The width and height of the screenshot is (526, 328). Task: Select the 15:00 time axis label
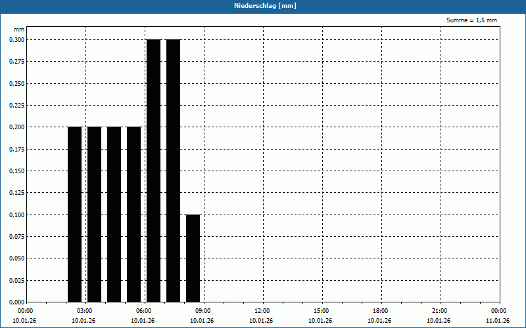321,311
